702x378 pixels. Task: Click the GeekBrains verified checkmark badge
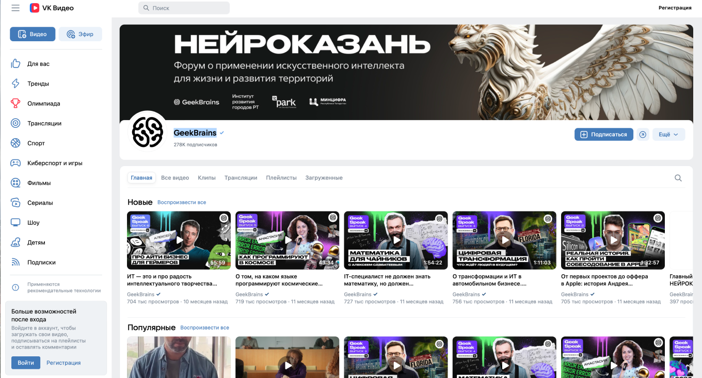pos(222,133)
